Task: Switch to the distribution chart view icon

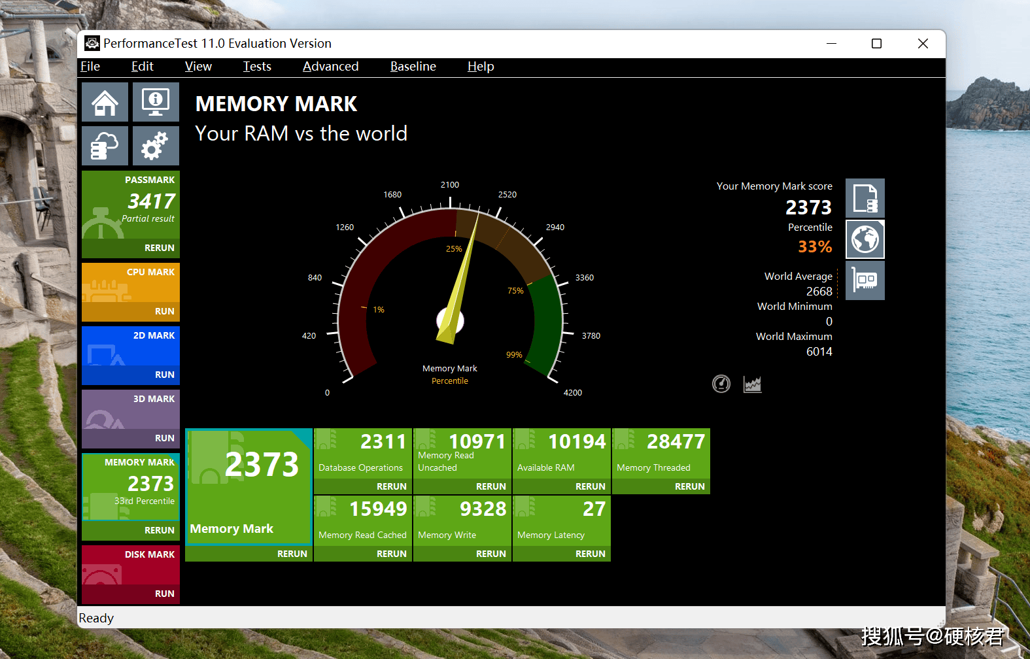Action: [753, 384]
